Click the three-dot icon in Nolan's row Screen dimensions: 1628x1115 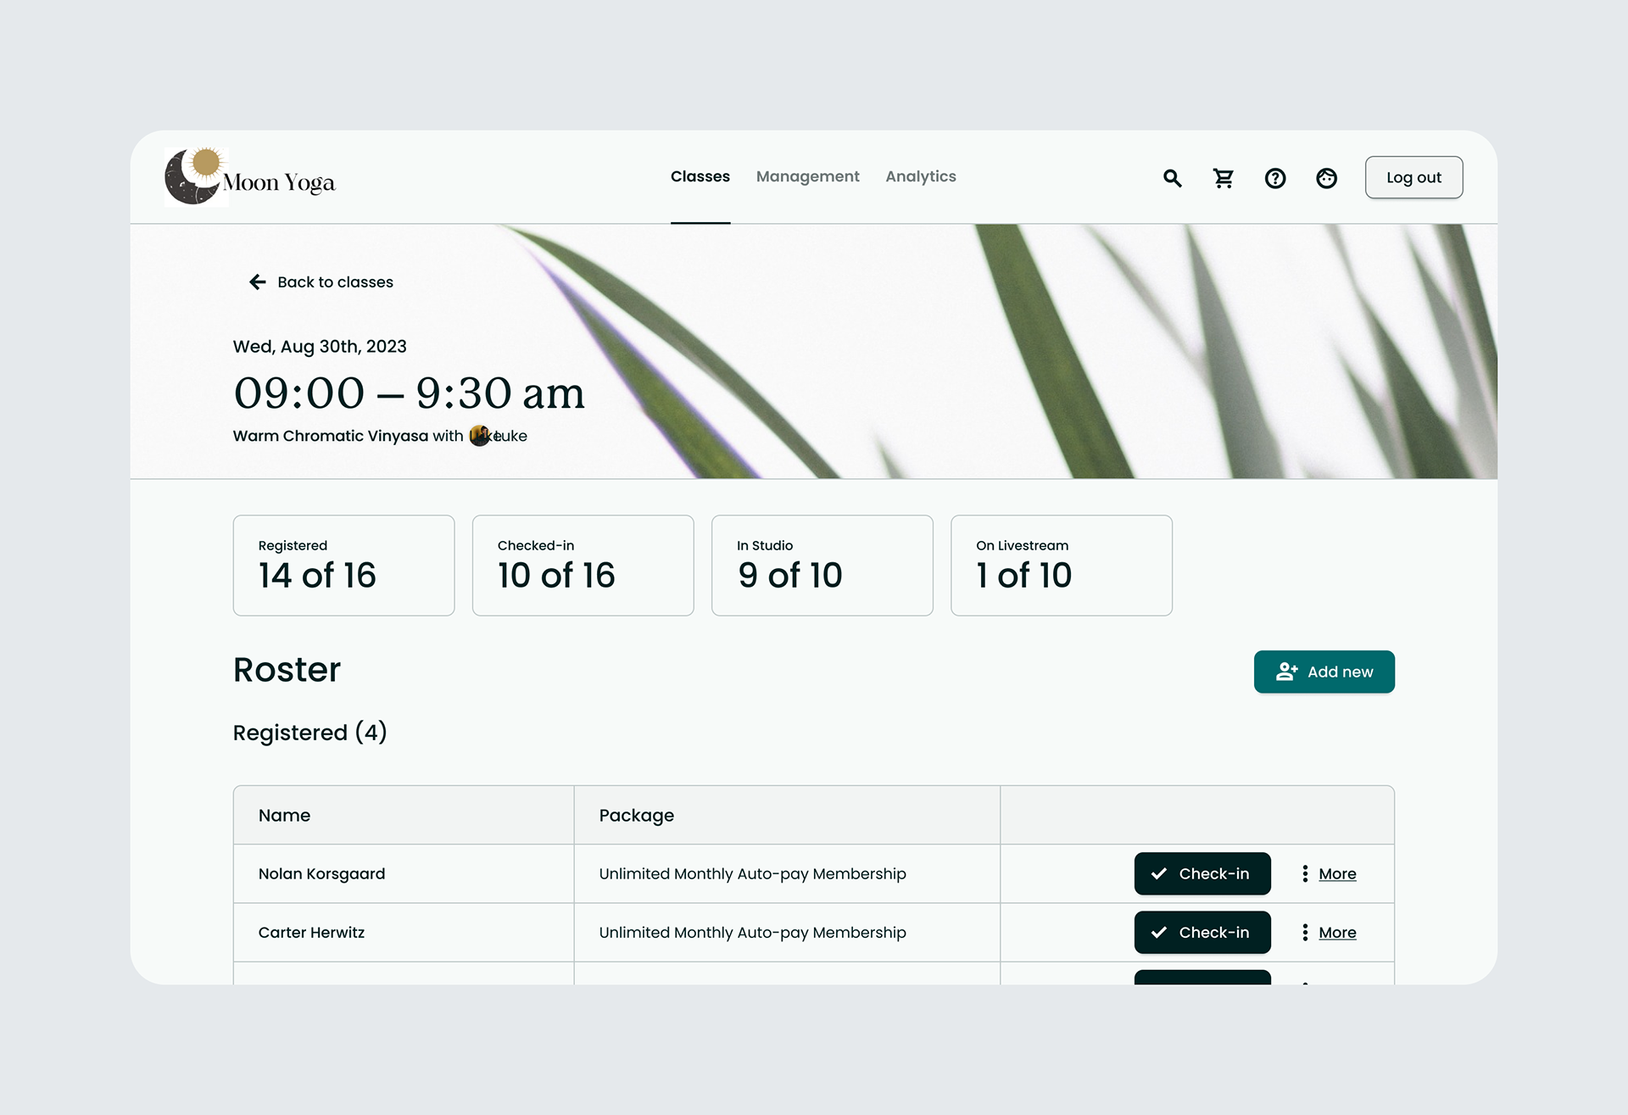pos(1305,873)
